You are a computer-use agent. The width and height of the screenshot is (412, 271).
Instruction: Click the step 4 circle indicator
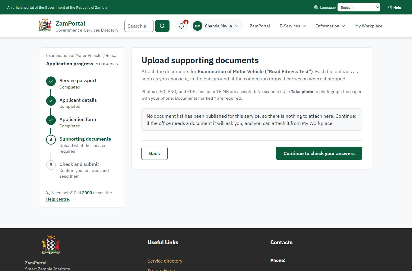(x=51, y=140)
